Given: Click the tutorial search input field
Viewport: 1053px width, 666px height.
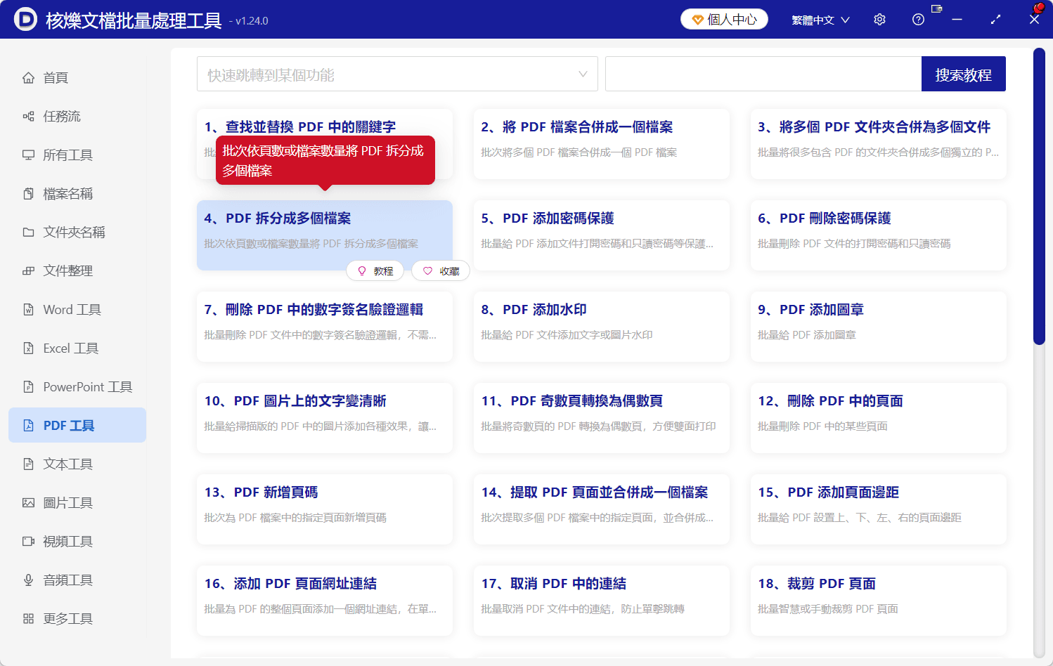Looking at the screenshot, I should 763,74.
